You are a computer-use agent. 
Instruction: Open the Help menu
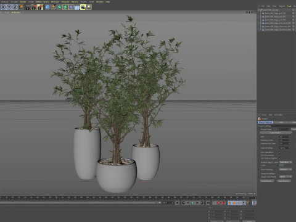click(x=107, y=2)
